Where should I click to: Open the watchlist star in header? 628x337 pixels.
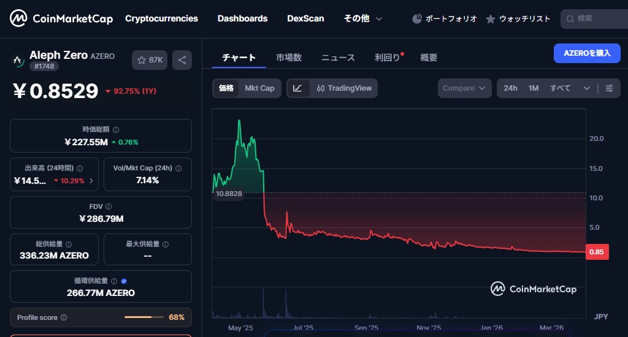tap(491, 19)
